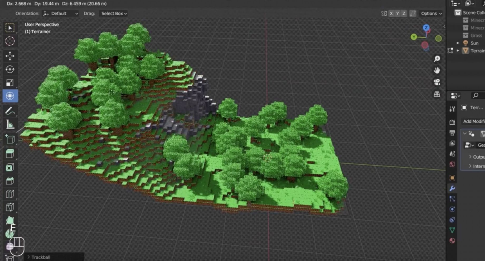
Task: Open the Render properties tab
Action: coord(452,122)
